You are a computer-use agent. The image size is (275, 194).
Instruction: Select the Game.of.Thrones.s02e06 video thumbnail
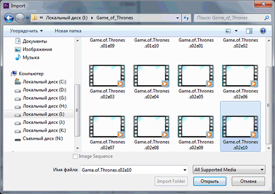pos(240,76)
